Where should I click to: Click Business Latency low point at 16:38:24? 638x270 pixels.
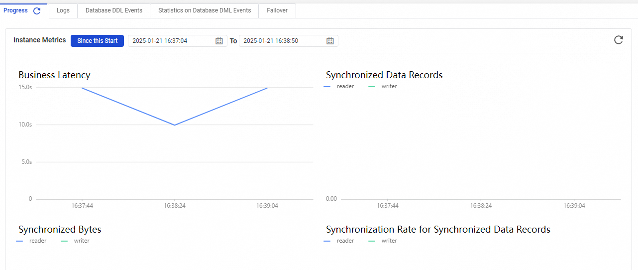click(x=174, y=125)
